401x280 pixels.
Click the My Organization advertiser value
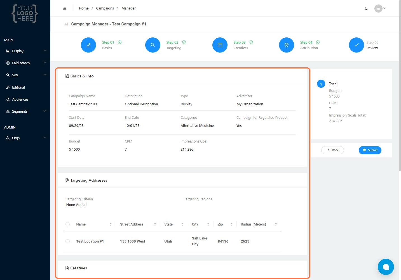(250, 104)
